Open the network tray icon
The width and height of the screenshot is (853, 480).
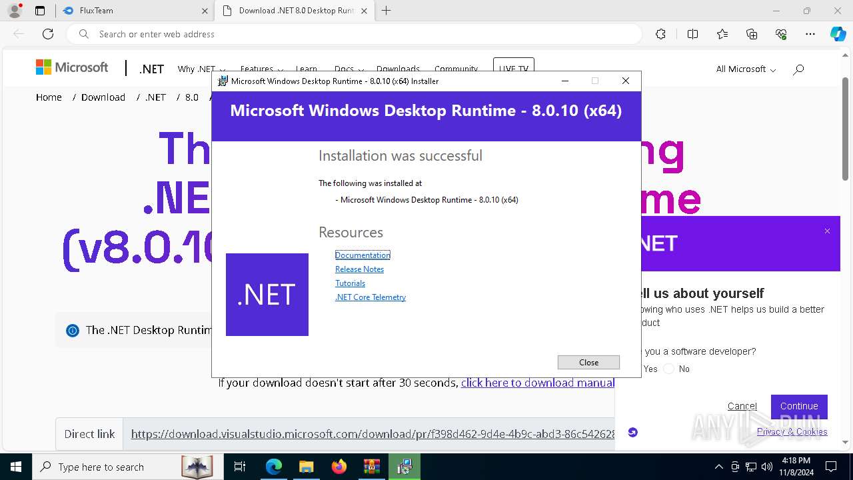[x=751, y=467]
